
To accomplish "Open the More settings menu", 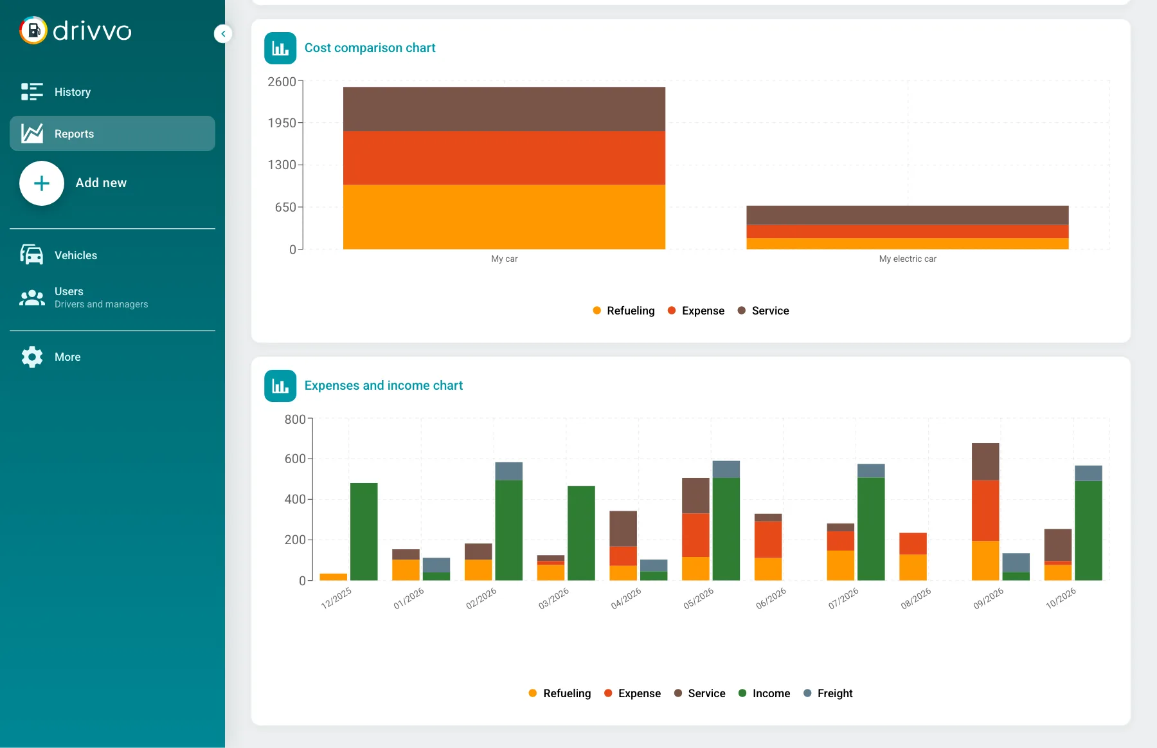I will click(112, 357).
